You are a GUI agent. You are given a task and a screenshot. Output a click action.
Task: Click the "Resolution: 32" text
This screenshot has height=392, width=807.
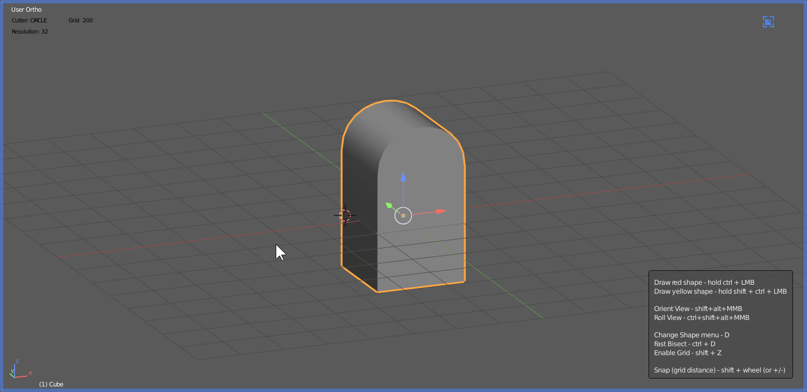(x=30, y=32)
